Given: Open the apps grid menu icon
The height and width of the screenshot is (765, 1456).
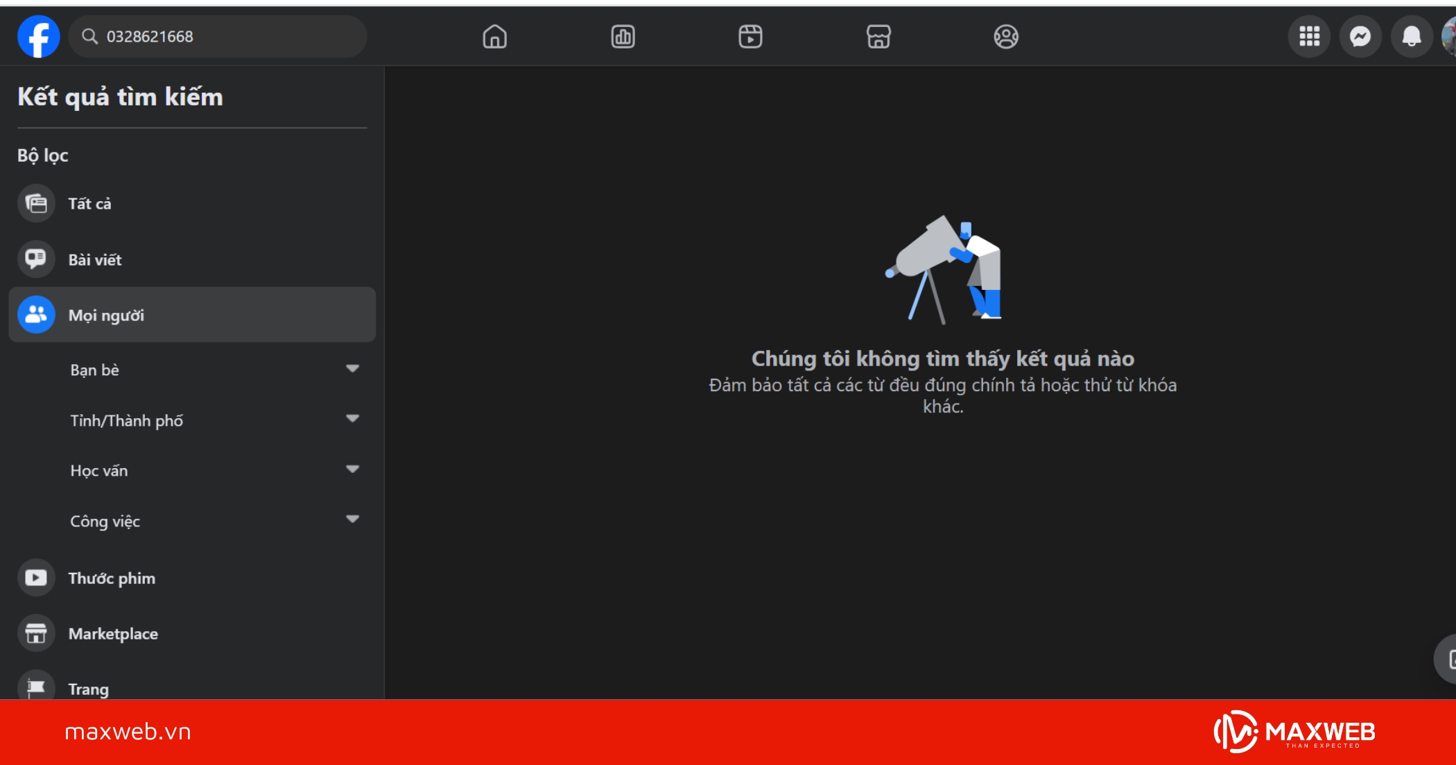Looking at the screenshot, I should 1309,37.
